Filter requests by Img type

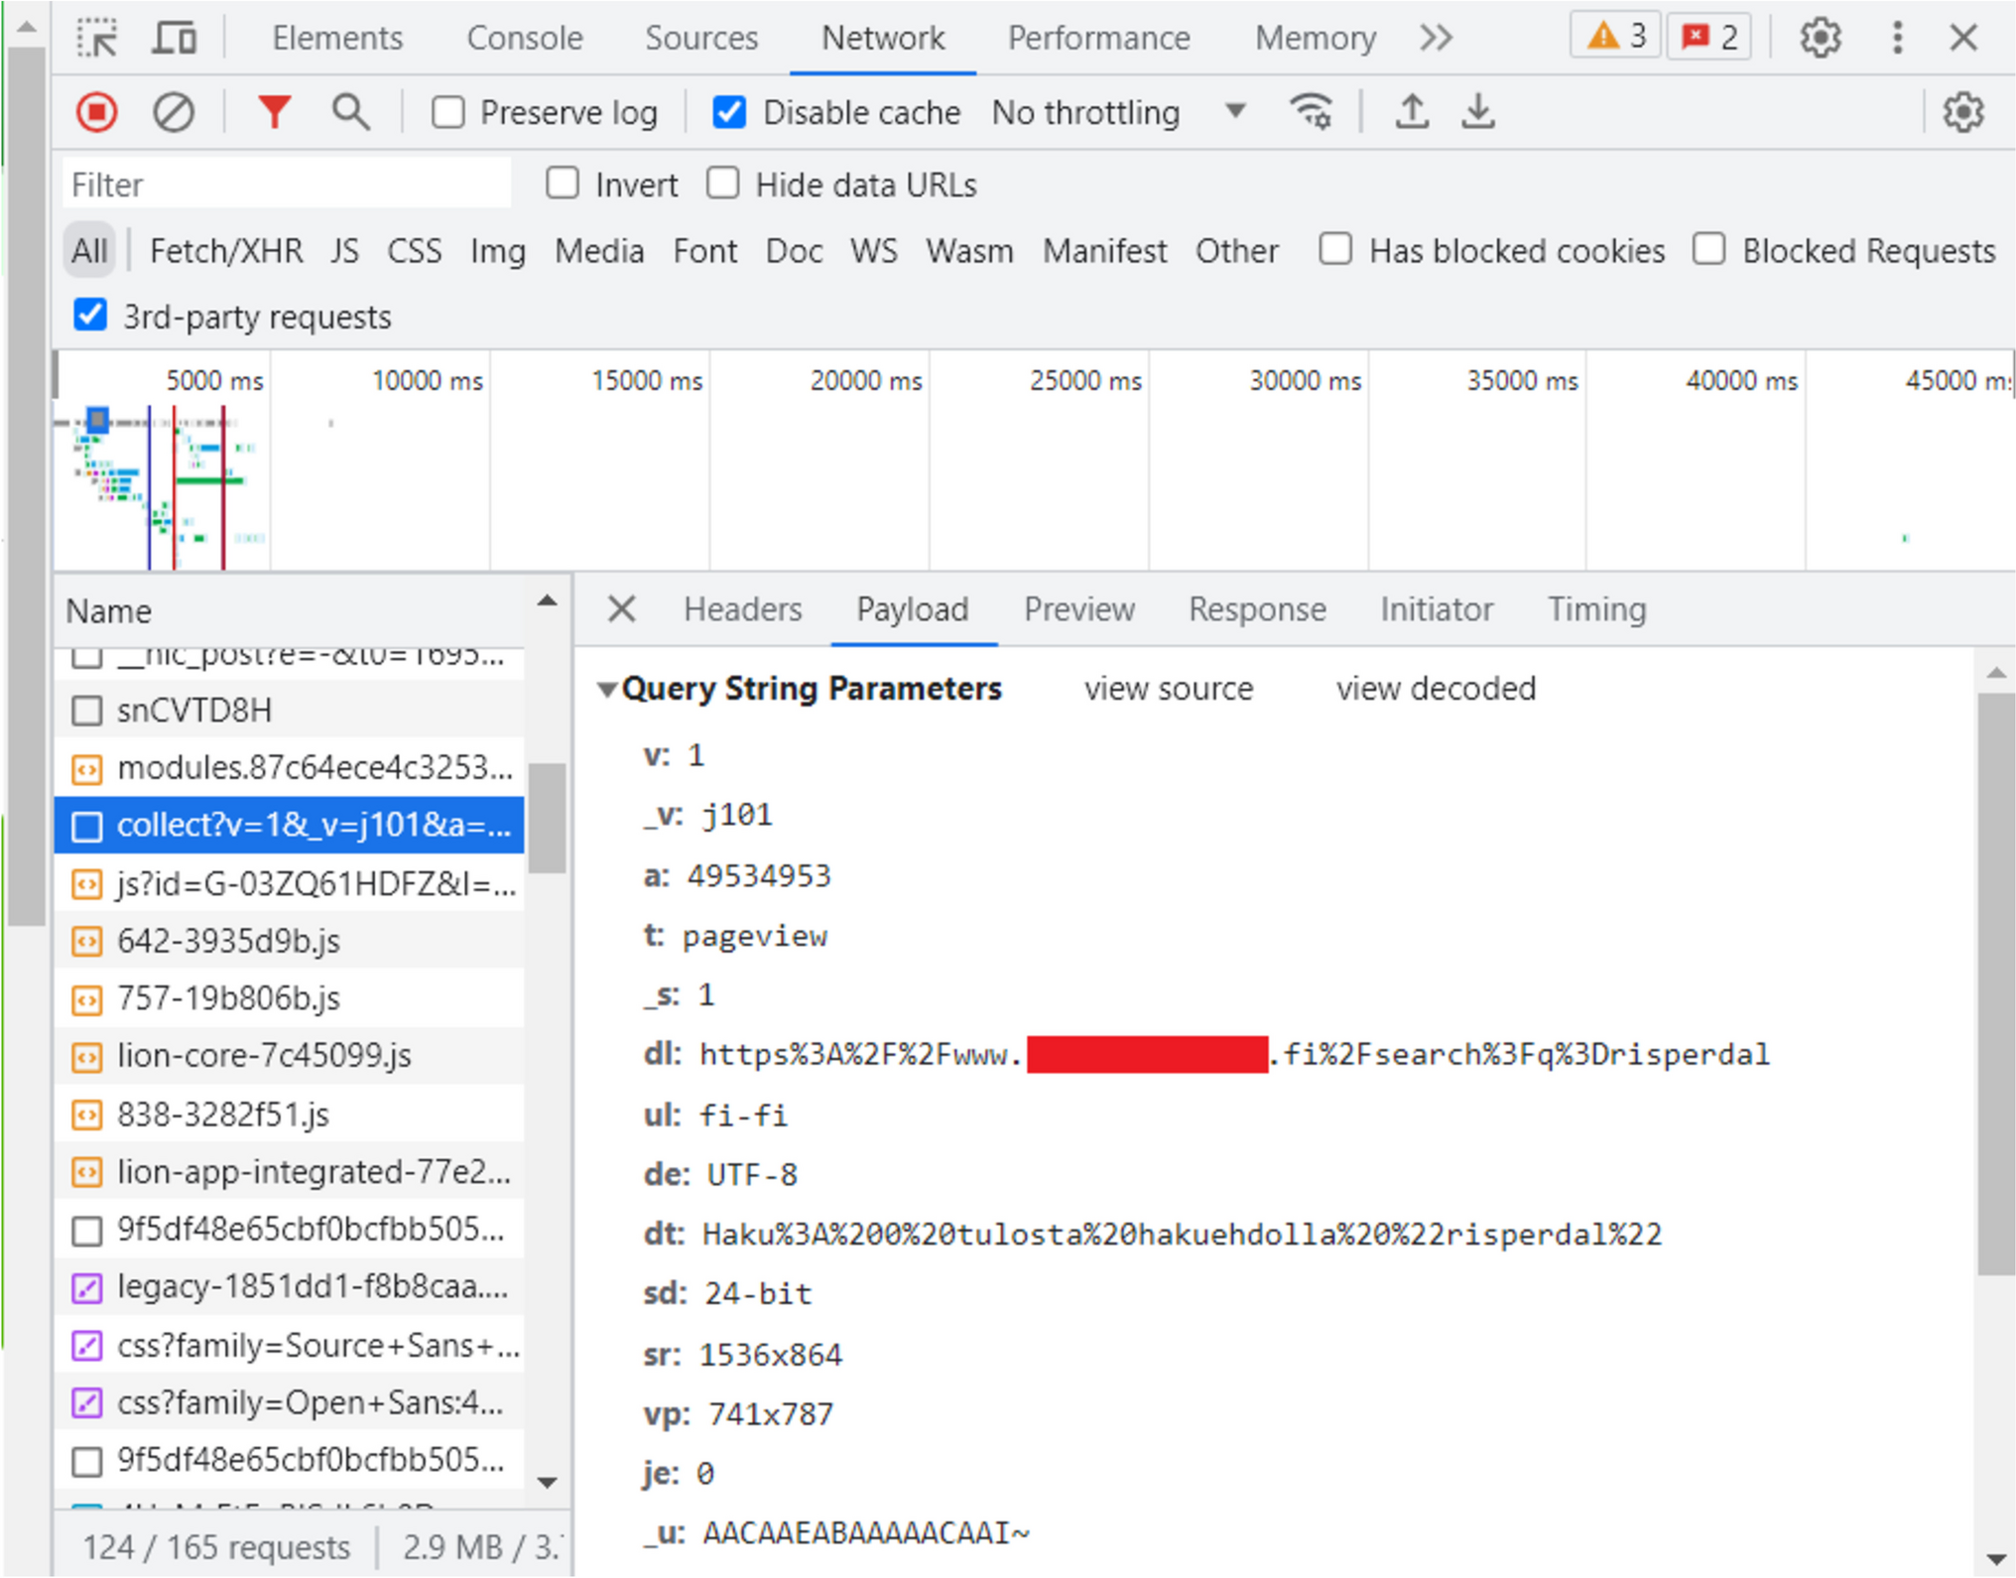click(x=497, y=250)
